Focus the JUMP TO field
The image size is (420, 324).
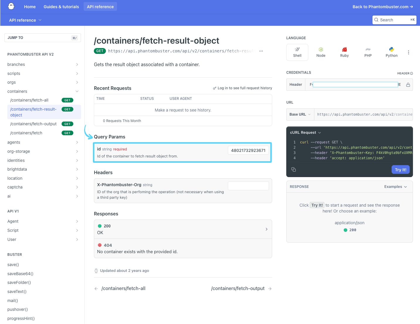tap(43, 38)
